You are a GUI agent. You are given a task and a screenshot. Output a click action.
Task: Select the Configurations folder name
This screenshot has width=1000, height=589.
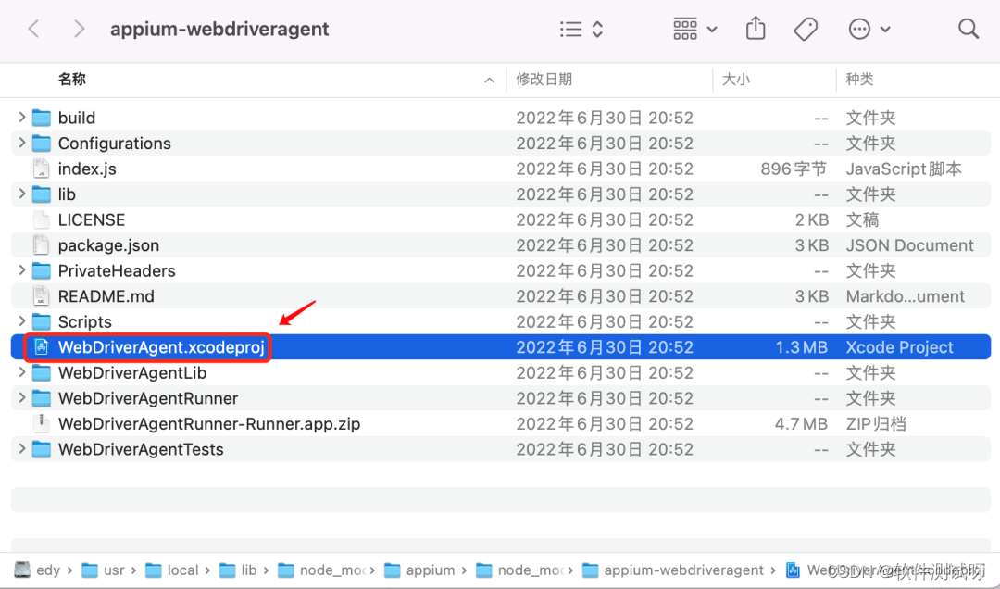click(x=115, y=143)
